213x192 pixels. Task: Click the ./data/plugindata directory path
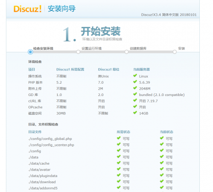click(x=43, y=176)
